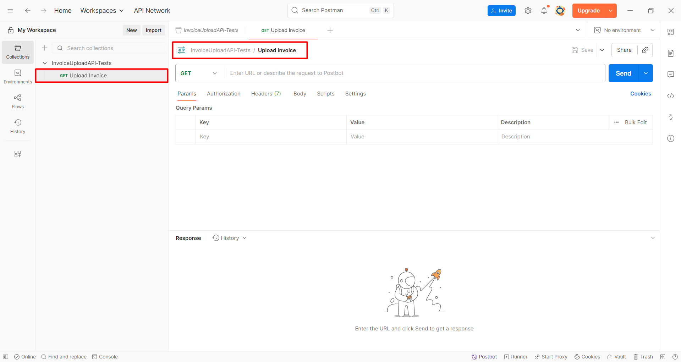Screen dimensions: 681x362
Task: Open the Send button dropdown arrow
Action: coord(646,73)
